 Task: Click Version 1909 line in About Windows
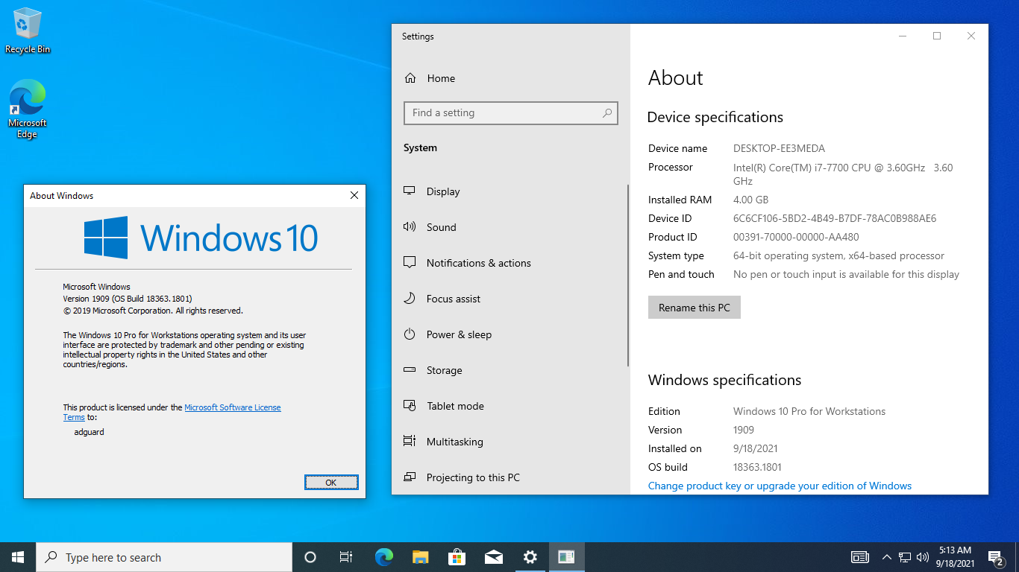coord(128,299)
